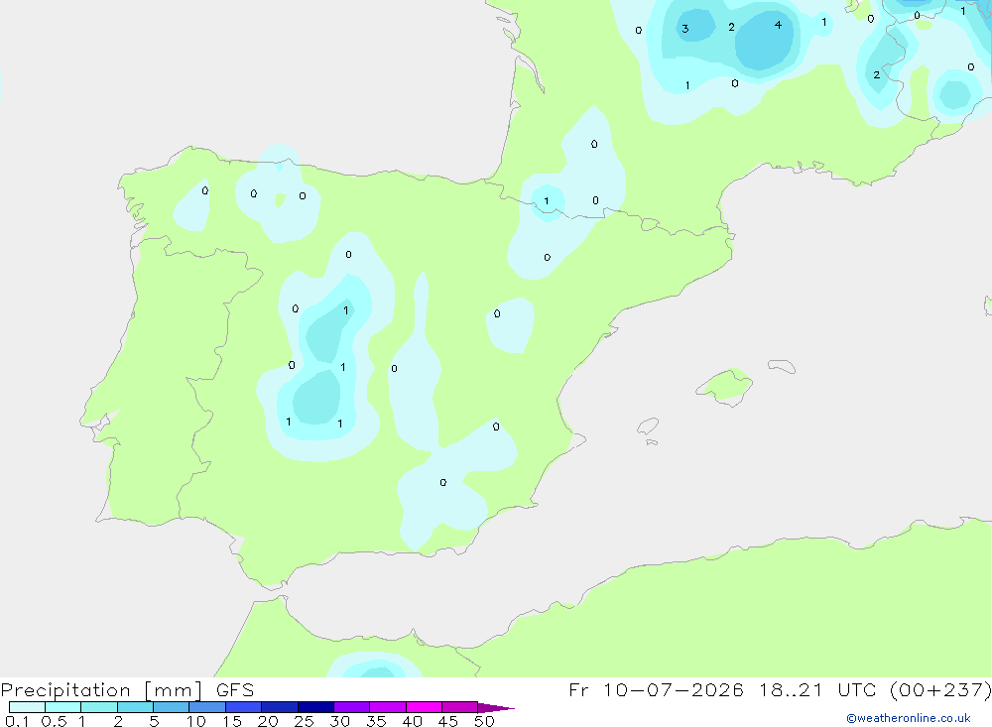
Task: Click the 0.1–0.5 mm palest legend swatch
Action: pyautogui.click(x=27, y=707)
